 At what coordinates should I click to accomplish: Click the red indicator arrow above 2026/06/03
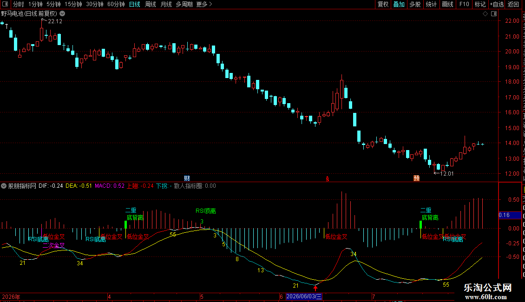pos(315,288)
